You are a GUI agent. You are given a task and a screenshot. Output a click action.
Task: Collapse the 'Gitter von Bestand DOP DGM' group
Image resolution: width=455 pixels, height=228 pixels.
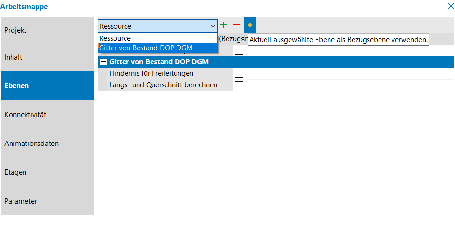103,62
